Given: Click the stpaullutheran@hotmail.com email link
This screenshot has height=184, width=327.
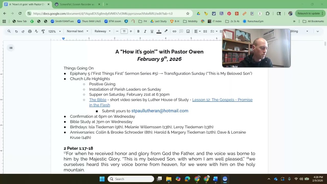Looking at the screenshot, I should (x=160, y=111).
